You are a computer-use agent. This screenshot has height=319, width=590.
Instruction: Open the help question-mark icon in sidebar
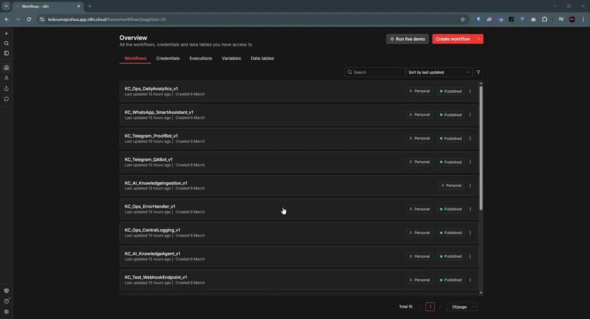[x=6, y=301]
